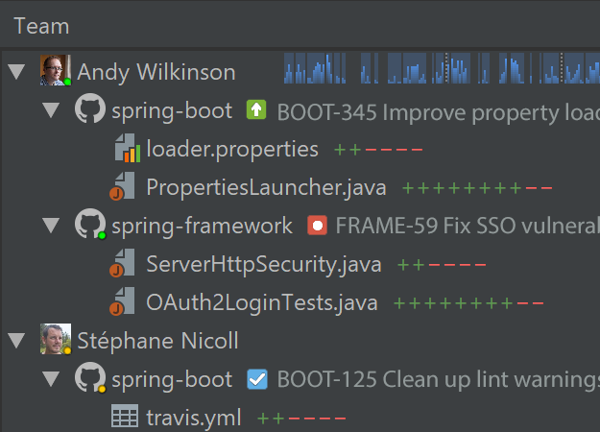Select the spring-boot label beside BOOT-125
Viewport: 600px width, 432px height.
pyautogui.click(x=172, y=380)
